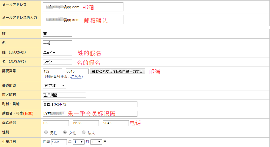Click the 名 given name field
This screenshot has height=147, width=270.
coord(57,43)
